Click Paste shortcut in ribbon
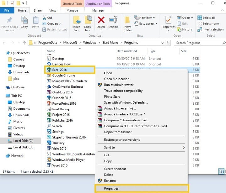Image resolution: width=226 pixels, height=193 pixels. coord(55,29)
